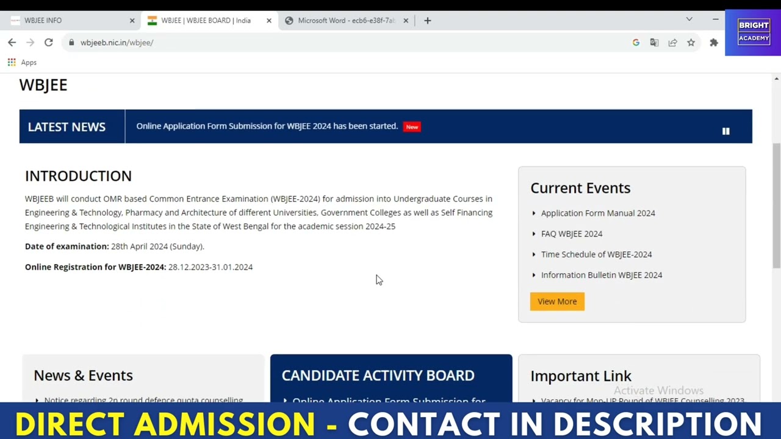Close the Microsoft Word tab
The image size is (781, 439).
click(x=405, y=20)
